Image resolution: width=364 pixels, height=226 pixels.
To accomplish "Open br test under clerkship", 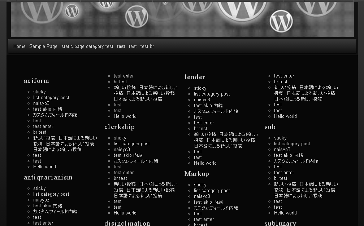I will point(120,178).
